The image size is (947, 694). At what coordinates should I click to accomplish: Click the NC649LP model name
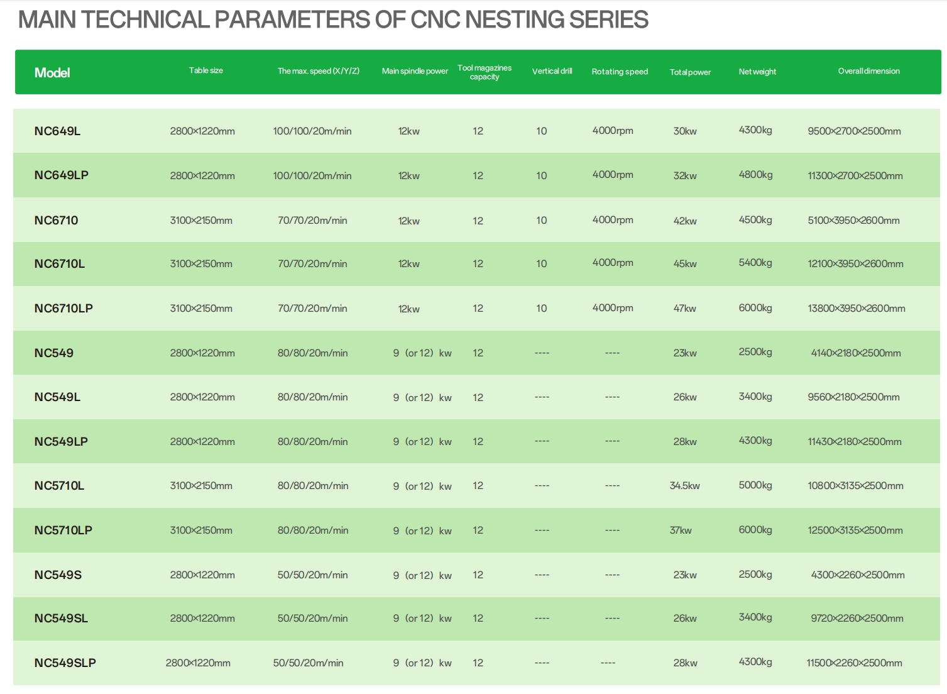pyautogui.click(x=61, y=175)
